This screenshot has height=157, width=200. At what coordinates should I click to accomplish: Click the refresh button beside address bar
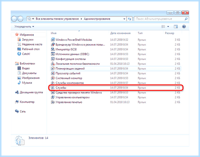[x=130, y=19]
